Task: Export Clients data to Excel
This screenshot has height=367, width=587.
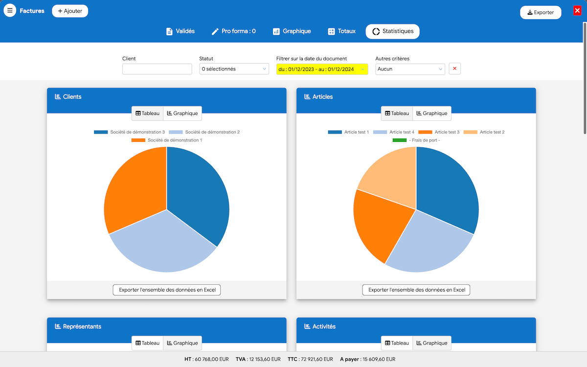Action: click(x=167, y=290)
